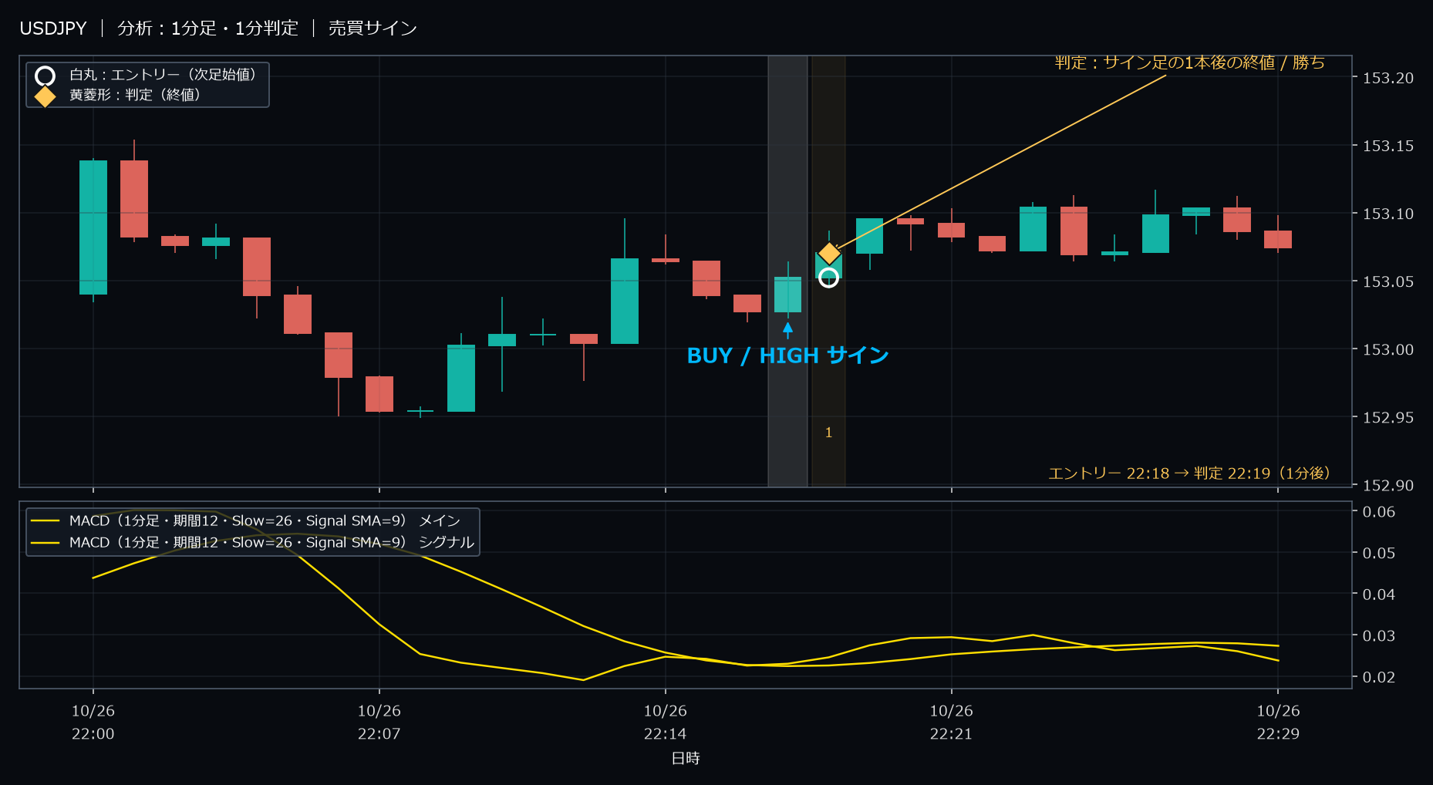Click the MACD メイン legend entry
This screenshot has height=785, width=1433.
click(265, 521)
